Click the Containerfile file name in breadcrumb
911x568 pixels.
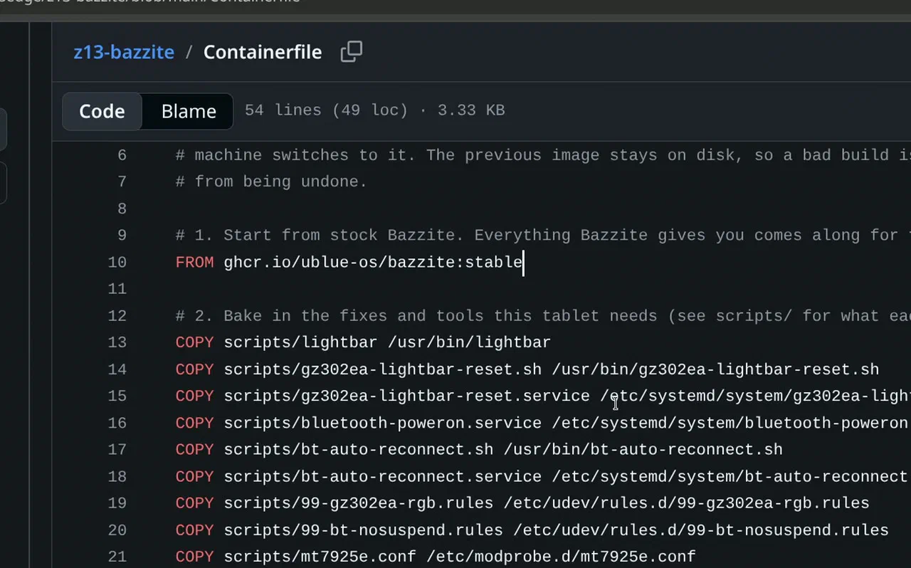[263, 52]
